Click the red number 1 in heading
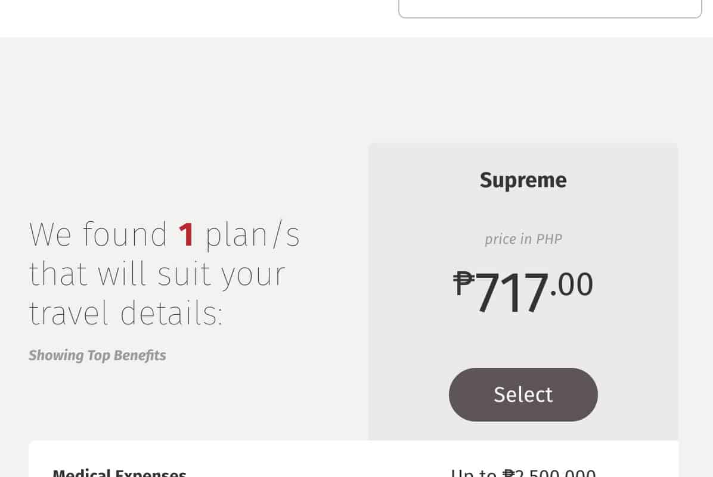Image resolution: width=713 pixels, height=477 pixels. coord(187,234)
